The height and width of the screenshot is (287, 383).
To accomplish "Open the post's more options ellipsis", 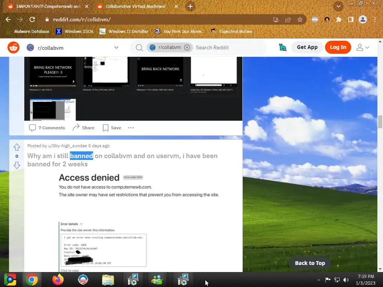I will pyautogui.click(x=131, y=128).
